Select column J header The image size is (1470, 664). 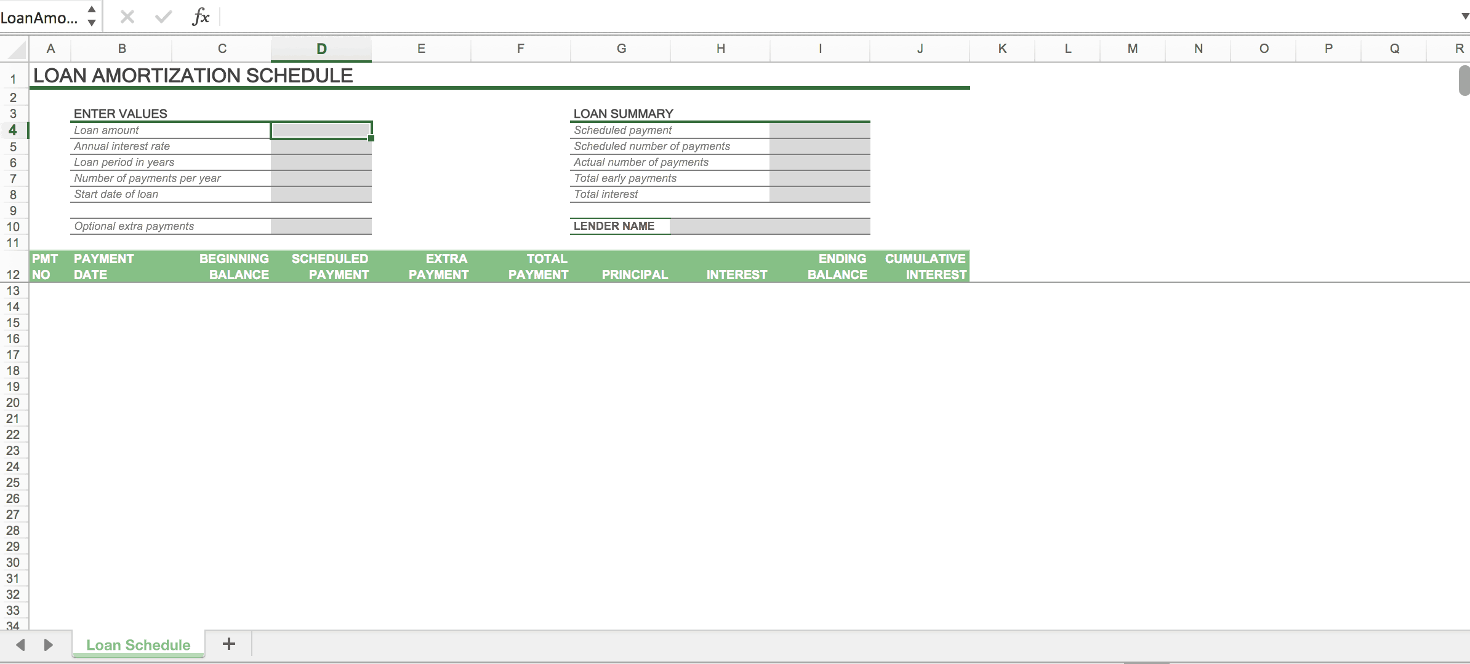(x=920, y=49)
